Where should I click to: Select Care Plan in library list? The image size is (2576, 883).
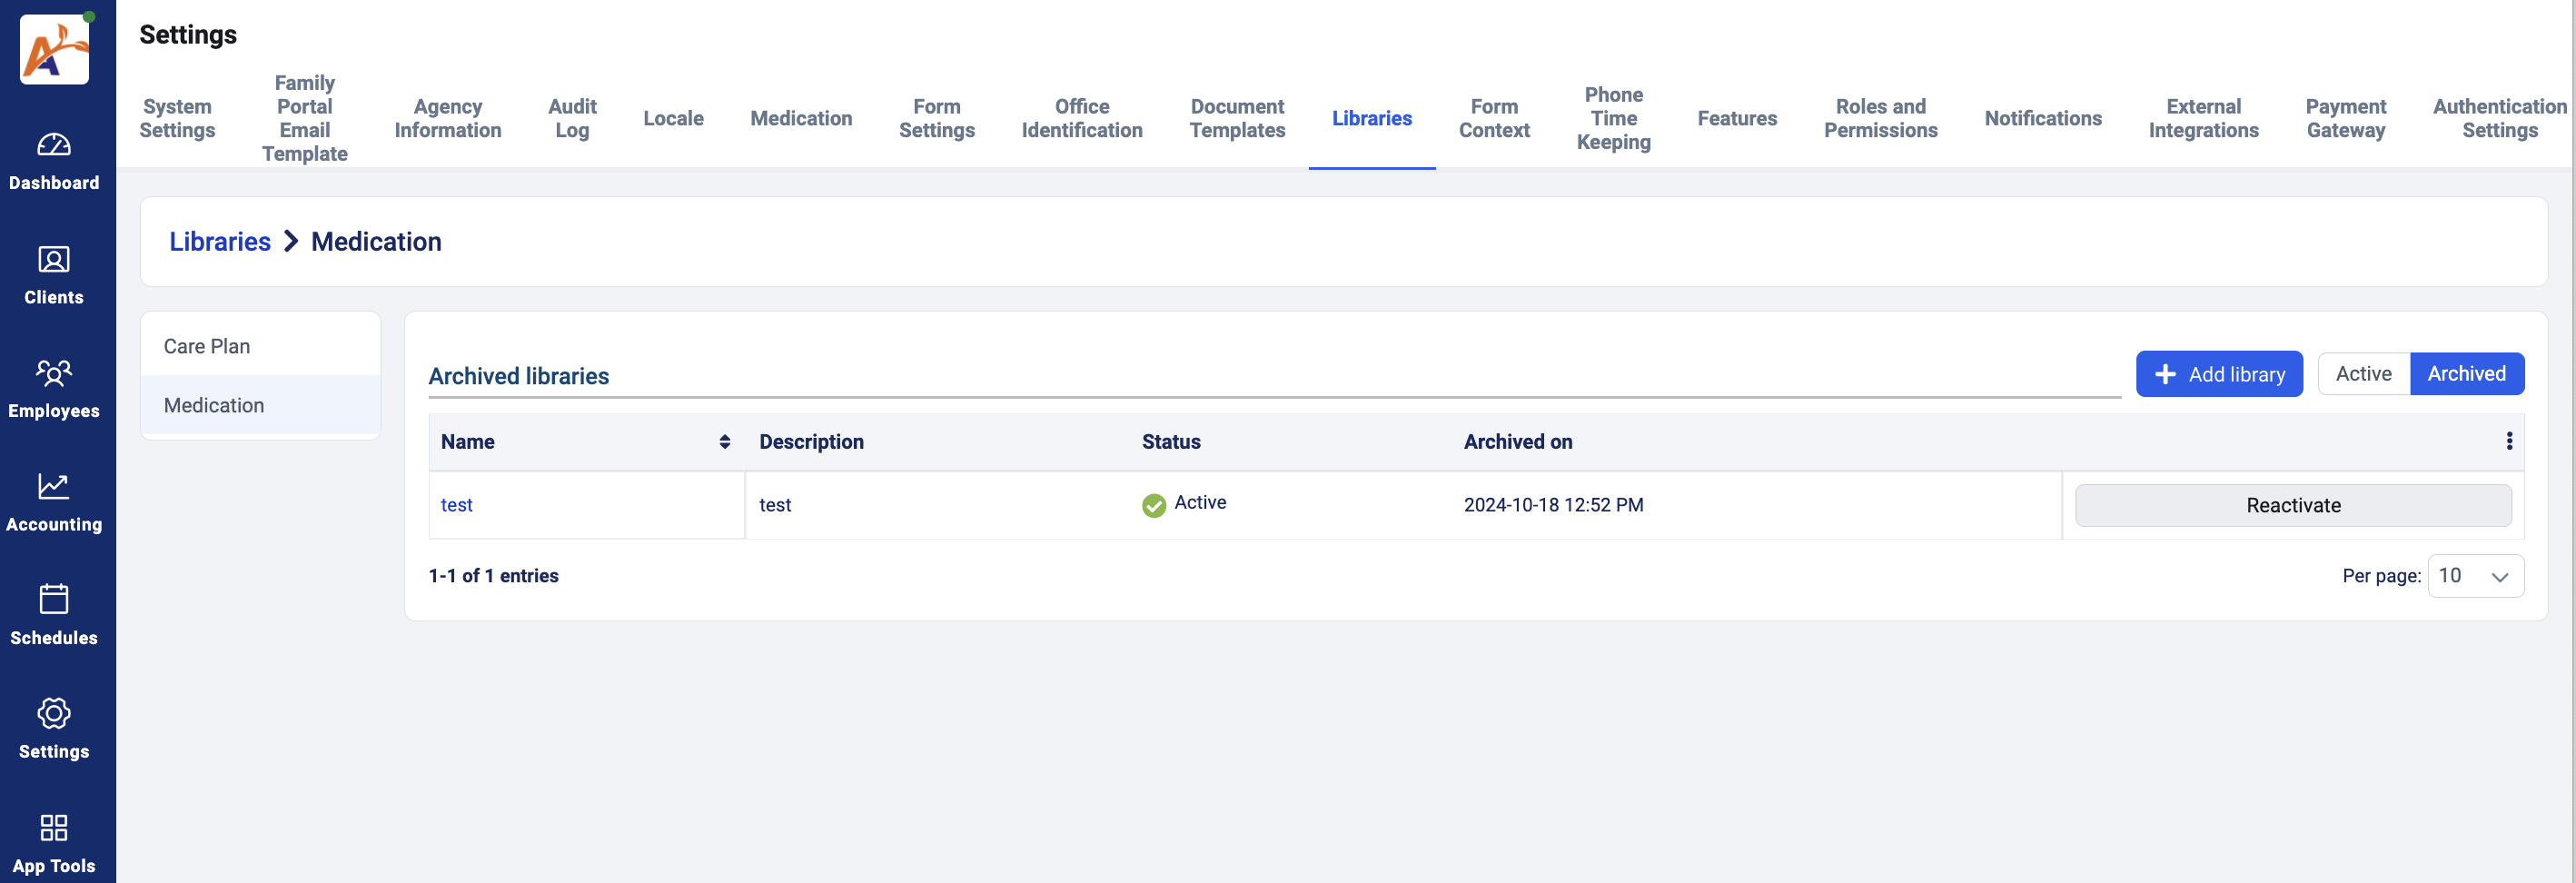207,346
